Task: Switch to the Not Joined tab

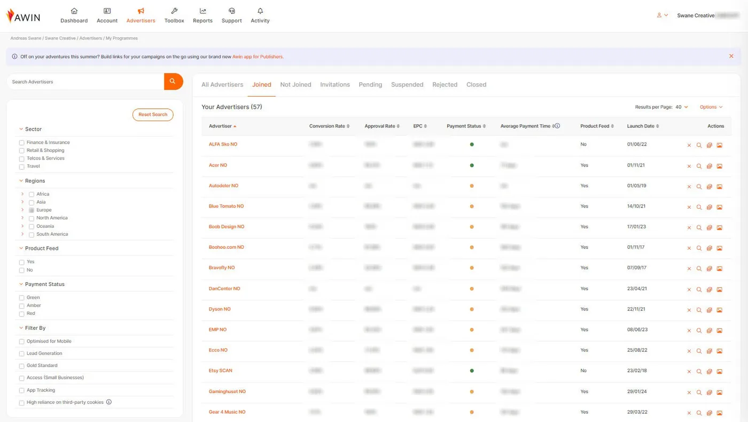Action: 295,85
